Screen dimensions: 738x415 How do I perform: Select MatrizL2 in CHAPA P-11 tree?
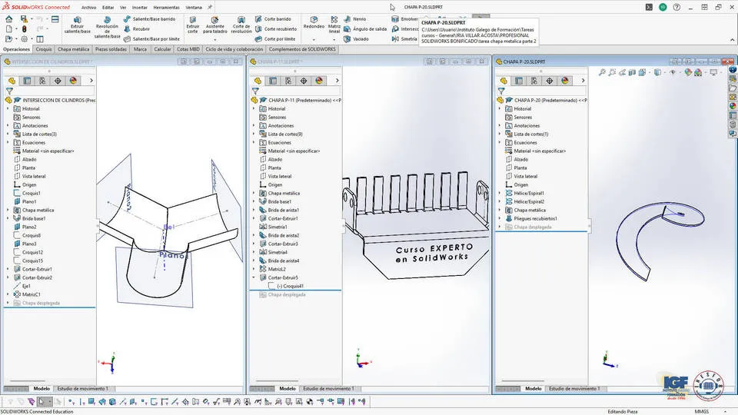[x=277, y=269]
